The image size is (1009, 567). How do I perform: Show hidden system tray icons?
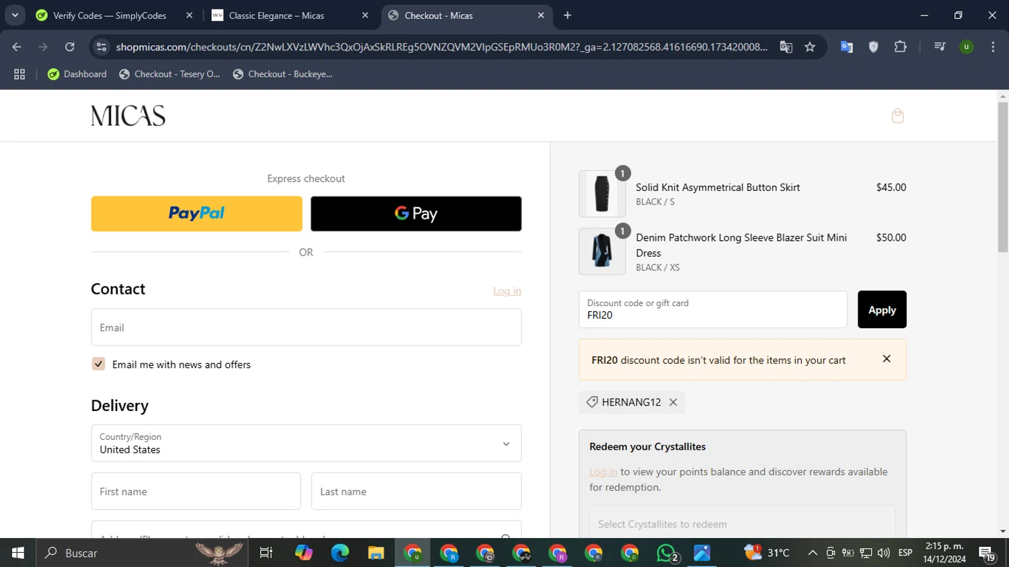pyautogui.click(x=813, y=553)
